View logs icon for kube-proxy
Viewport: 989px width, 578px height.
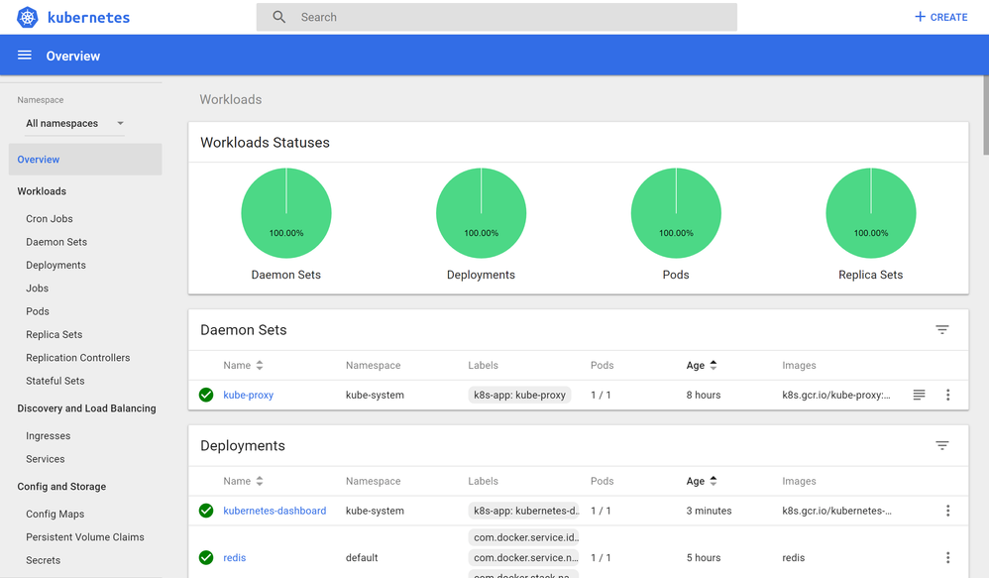[919, 395]
